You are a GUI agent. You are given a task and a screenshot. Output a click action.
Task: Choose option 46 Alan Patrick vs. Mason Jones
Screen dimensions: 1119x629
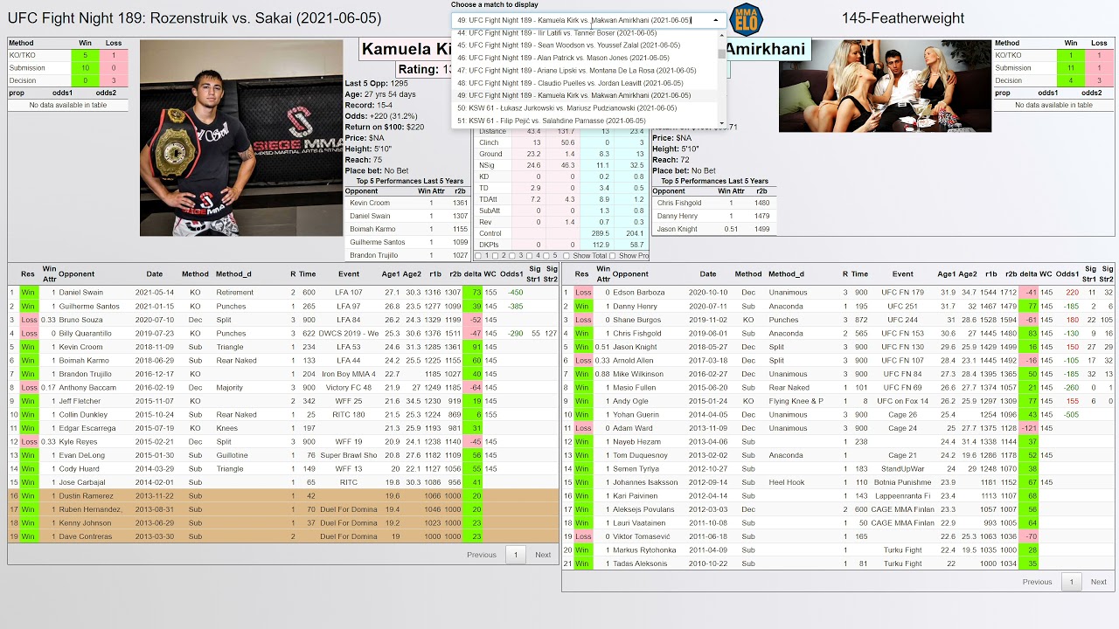585,58
